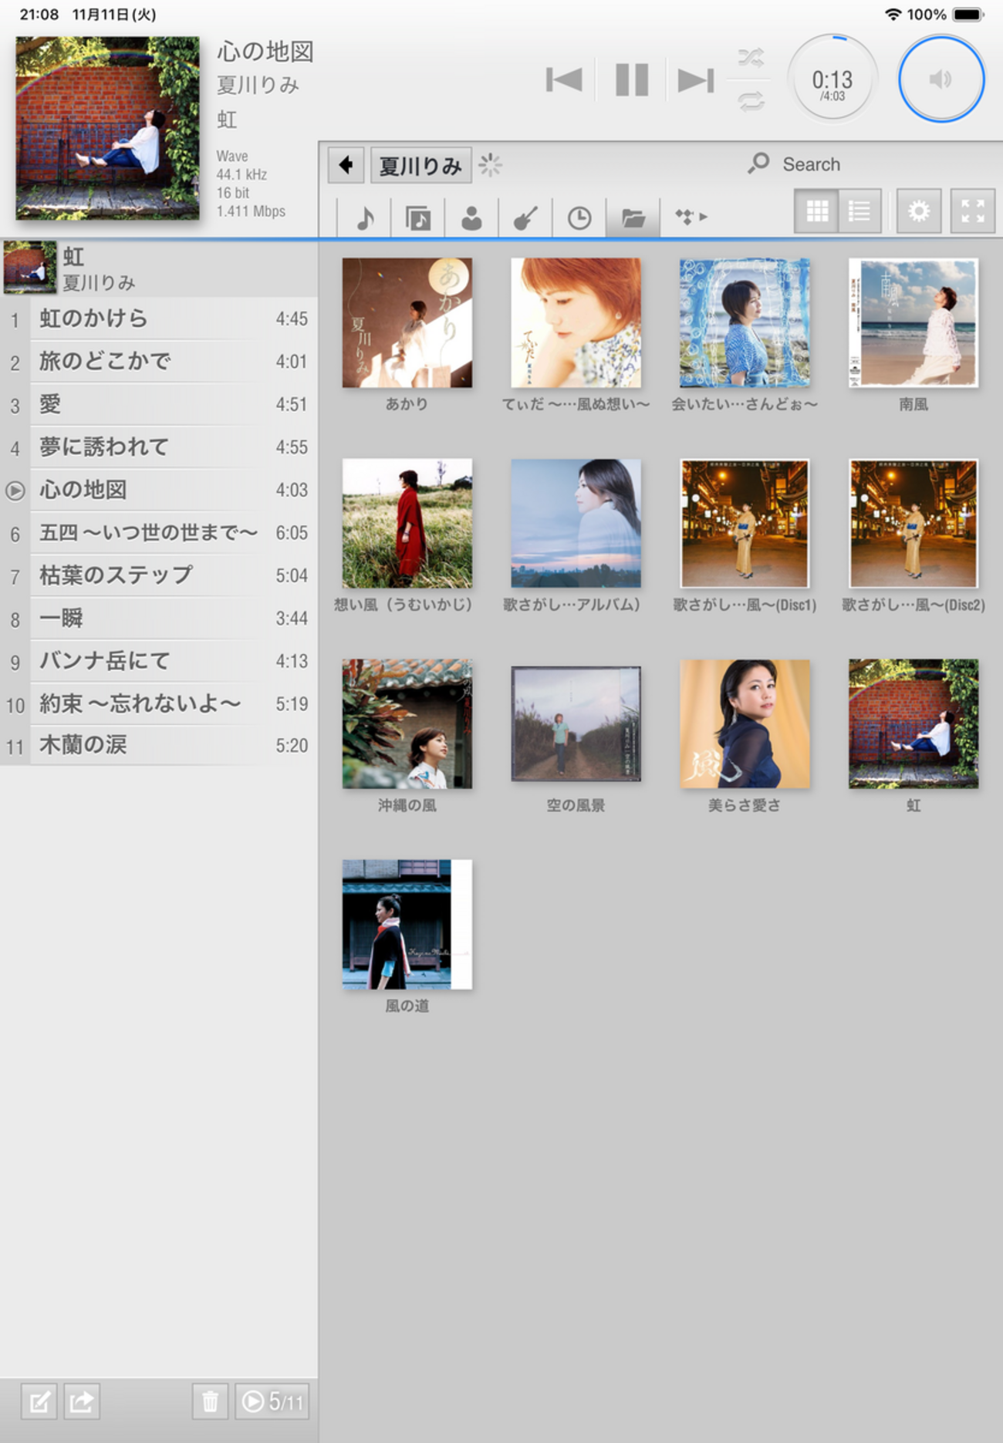This screenshot has width=1003, height=1443.
Task: Edit the play queue
Action: click(39, 1401)
